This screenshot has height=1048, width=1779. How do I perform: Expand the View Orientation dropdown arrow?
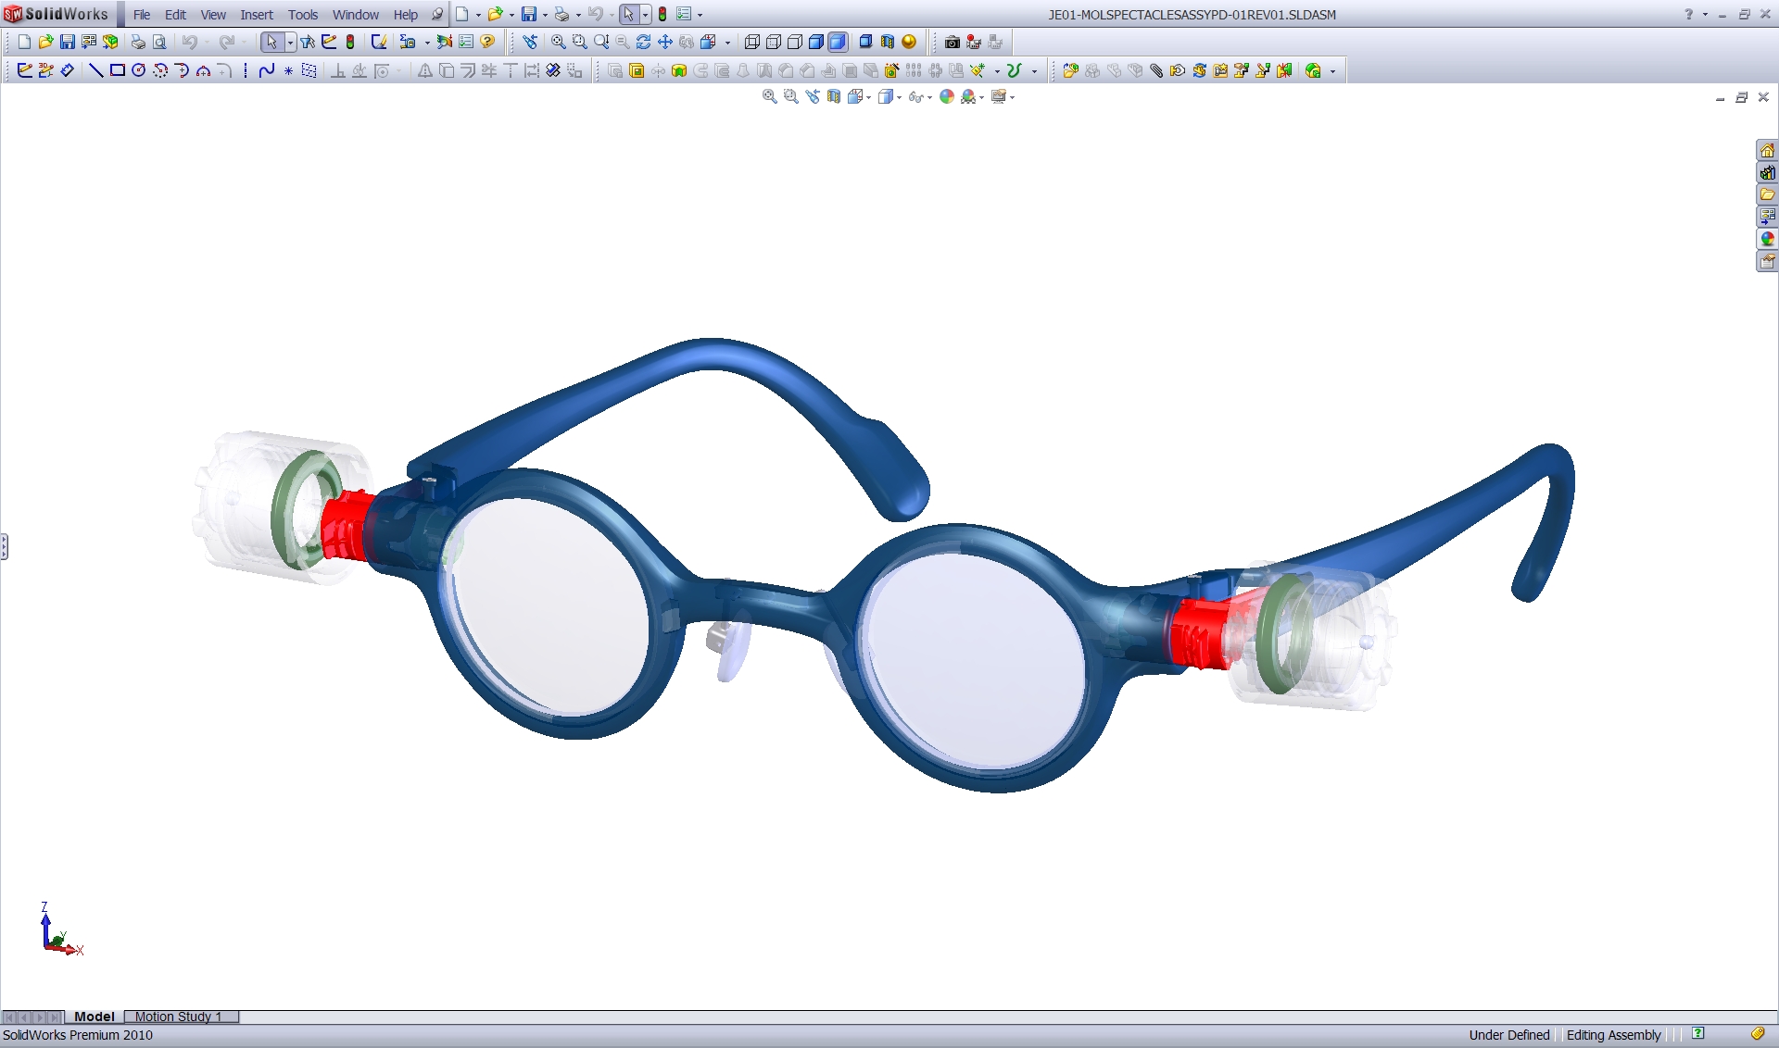[868, 96]
